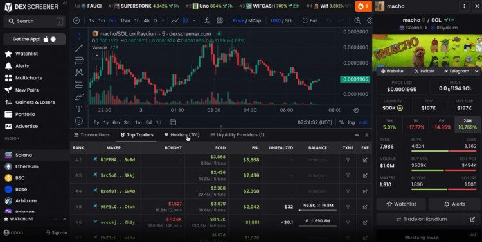482x242 pixels.
Task: Set chart interval to 15m
Action: click(x=125, y=20)
